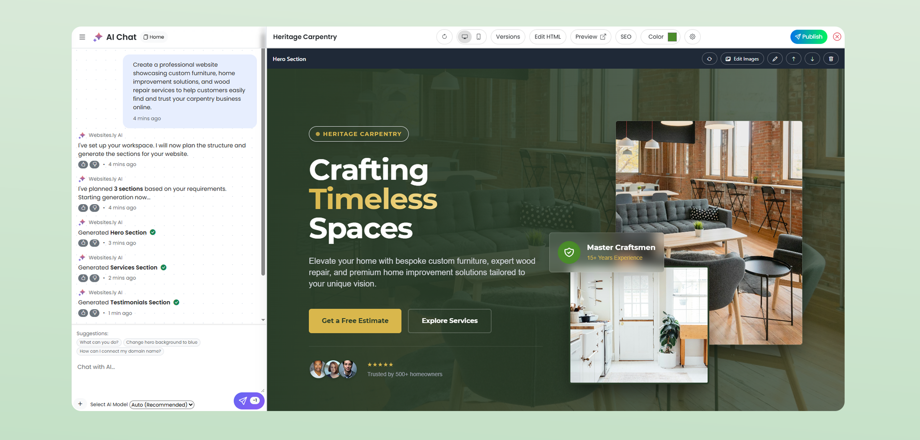Open the Home page selector
920x440 pixels.
coord(154,37)
